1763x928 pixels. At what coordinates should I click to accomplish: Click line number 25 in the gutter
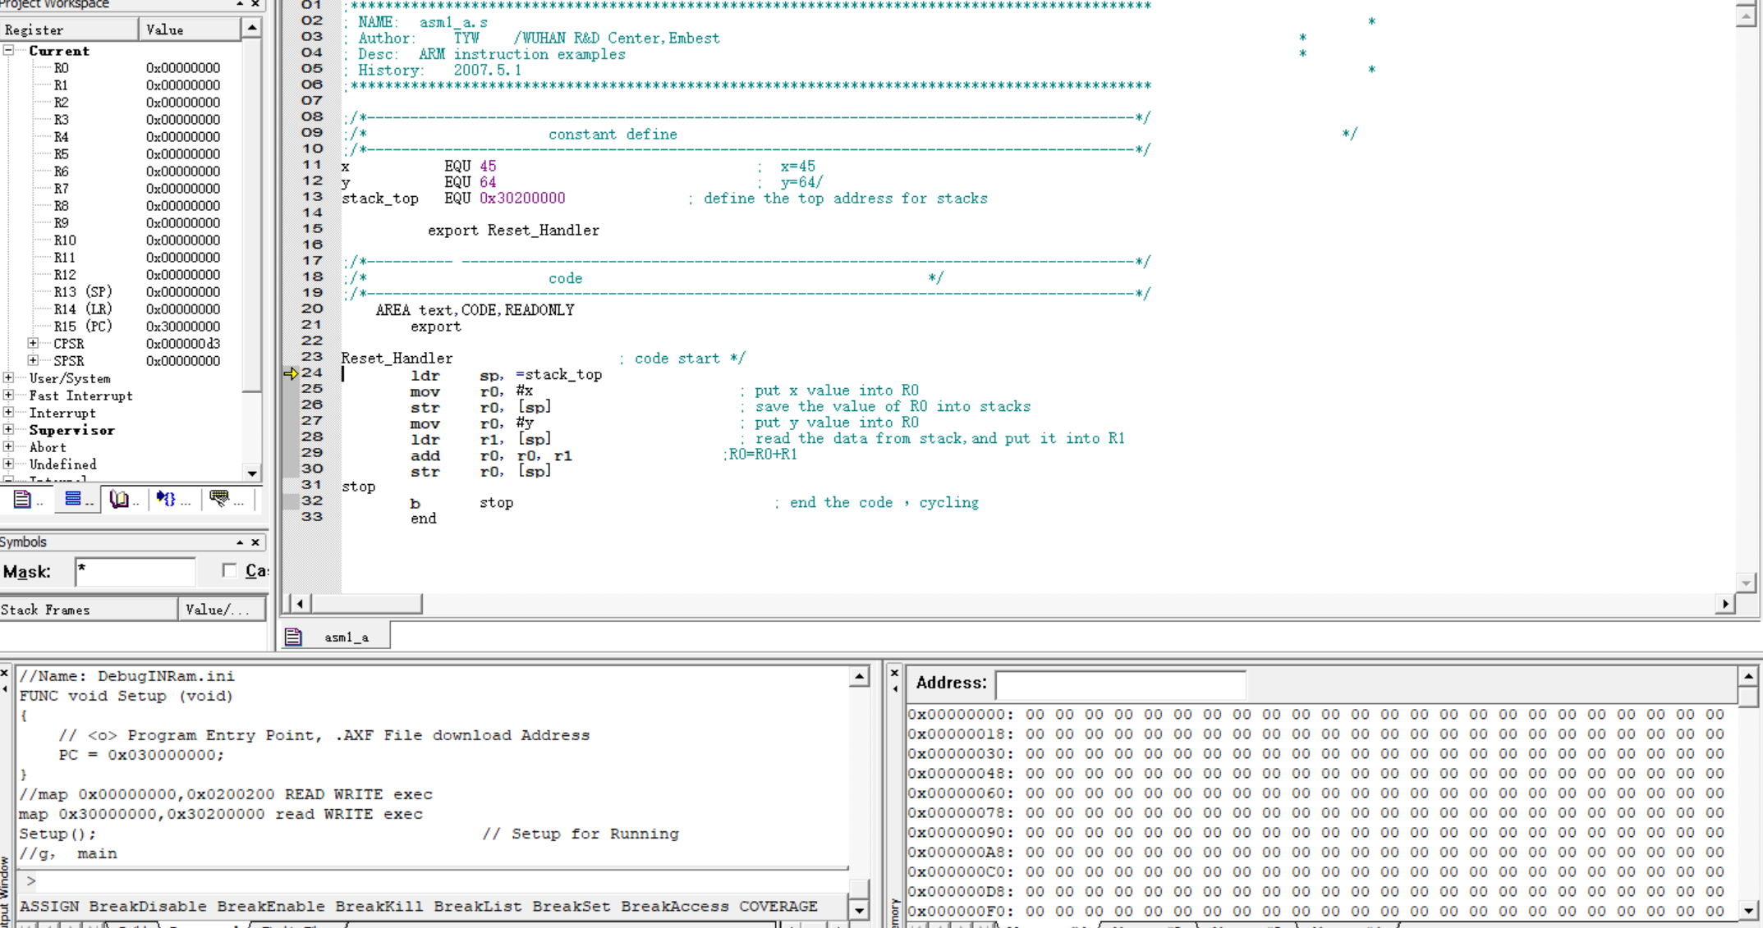pos(312,389)
